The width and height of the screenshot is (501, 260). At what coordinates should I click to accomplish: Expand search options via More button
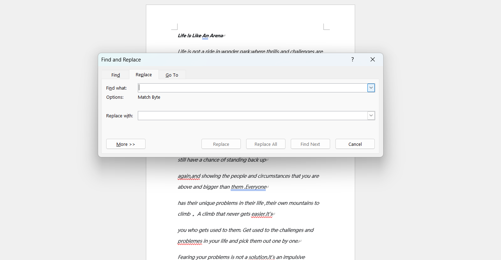point(126,144)
